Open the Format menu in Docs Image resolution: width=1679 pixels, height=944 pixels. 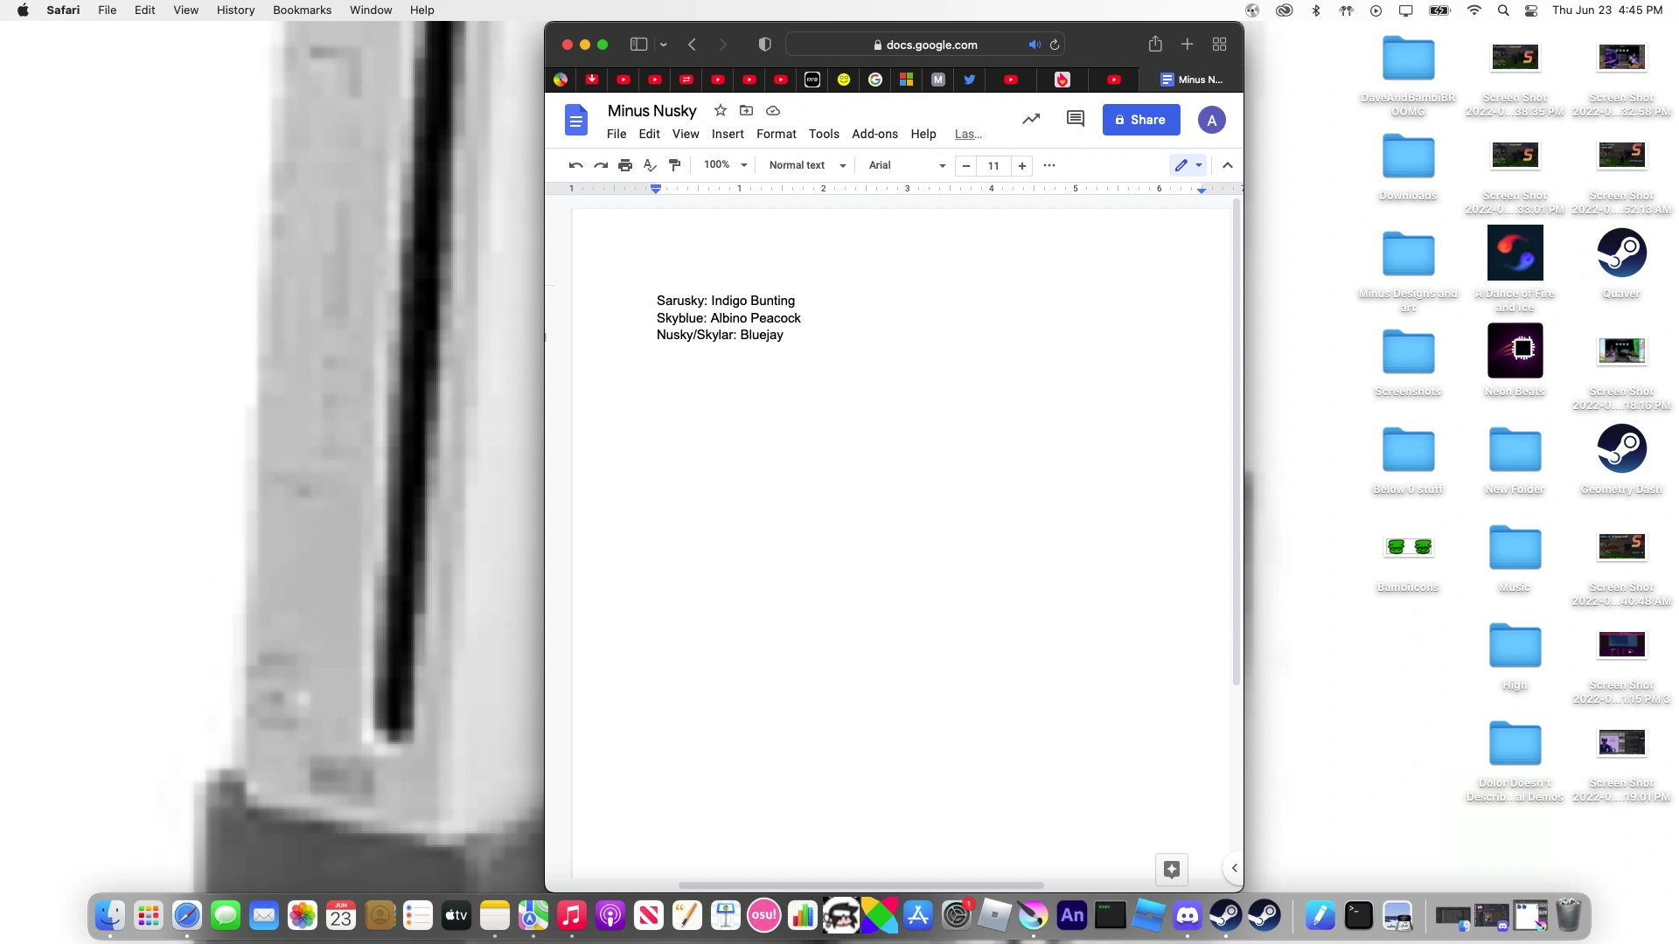(776, 134)
